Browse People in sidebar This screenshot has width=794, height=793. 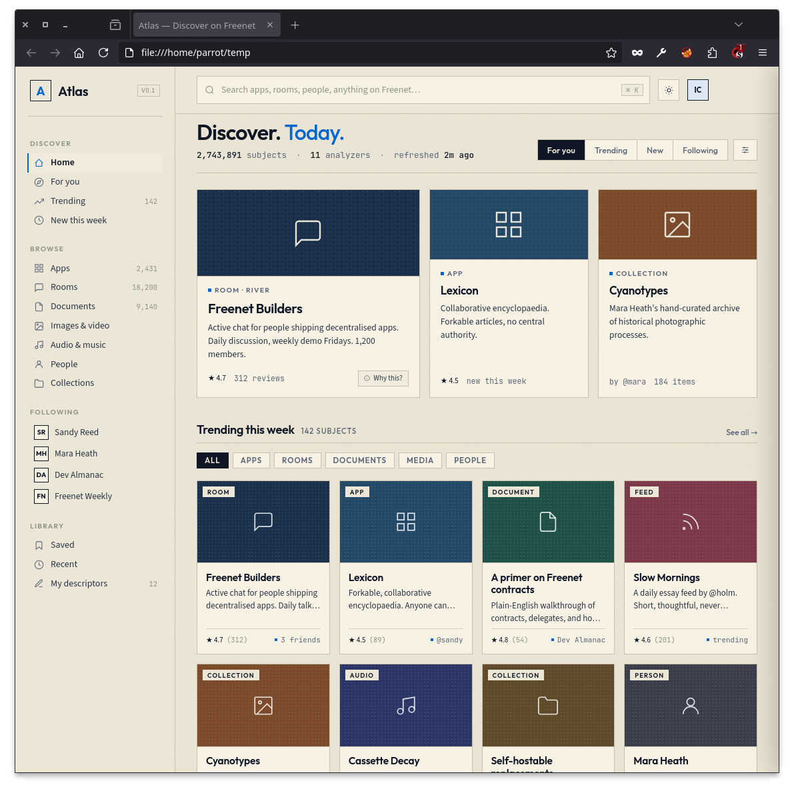[95, 364]
